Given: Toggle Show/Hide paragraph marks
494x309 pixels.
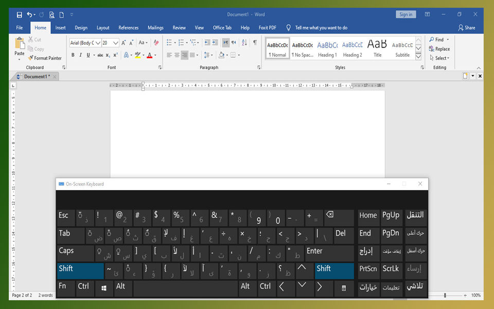Looking at the screenshot, I should (x=254, y=43).
